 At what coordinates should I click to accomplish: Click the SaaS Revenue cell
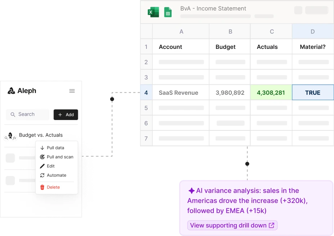181,93
